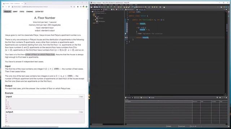Open the Navigate menu in Eclipse
The image size is (231, 129).
click(x=111, y=5)
